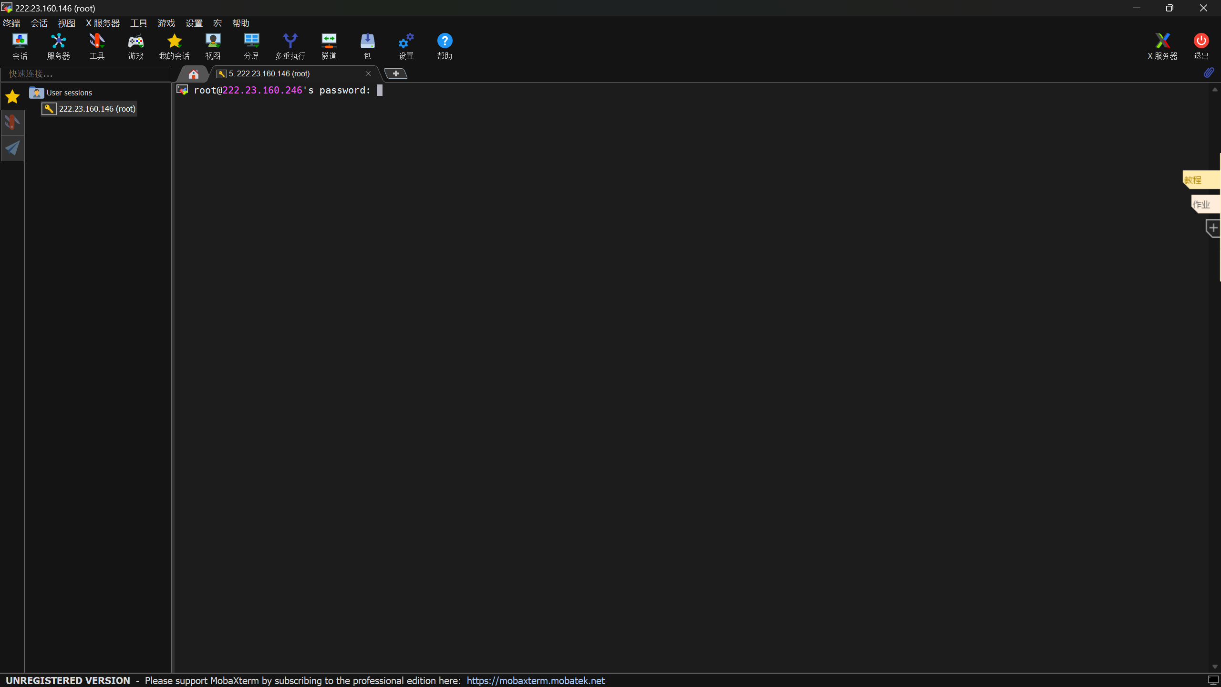
Task: Select the star Sessions sidebar tab
Action: [x=12, y=97]
